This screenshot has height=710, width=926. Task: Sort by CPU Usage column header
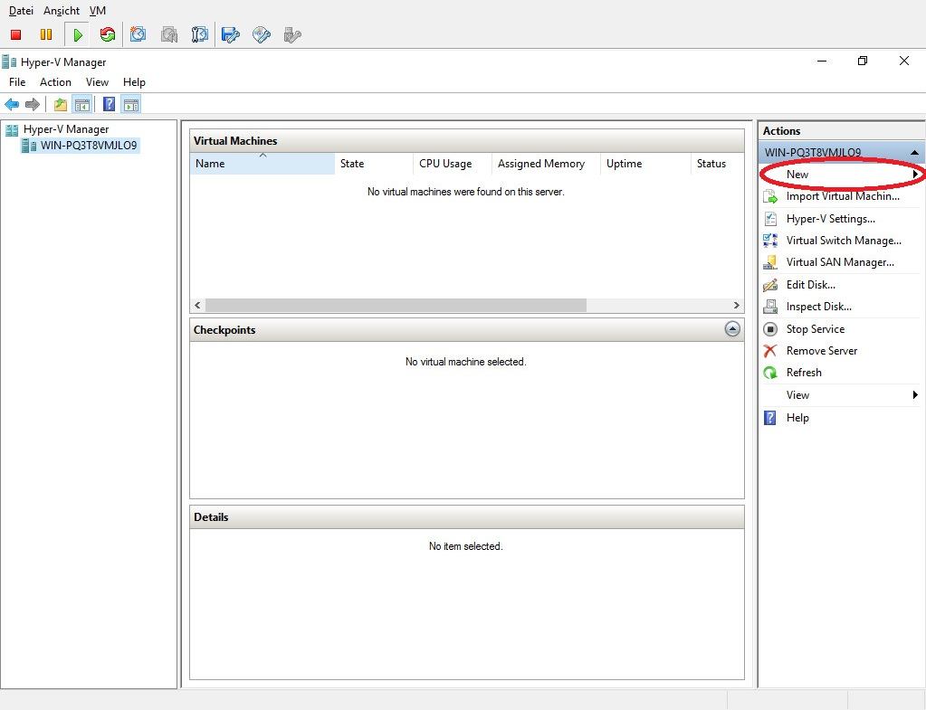coord(453,164)
